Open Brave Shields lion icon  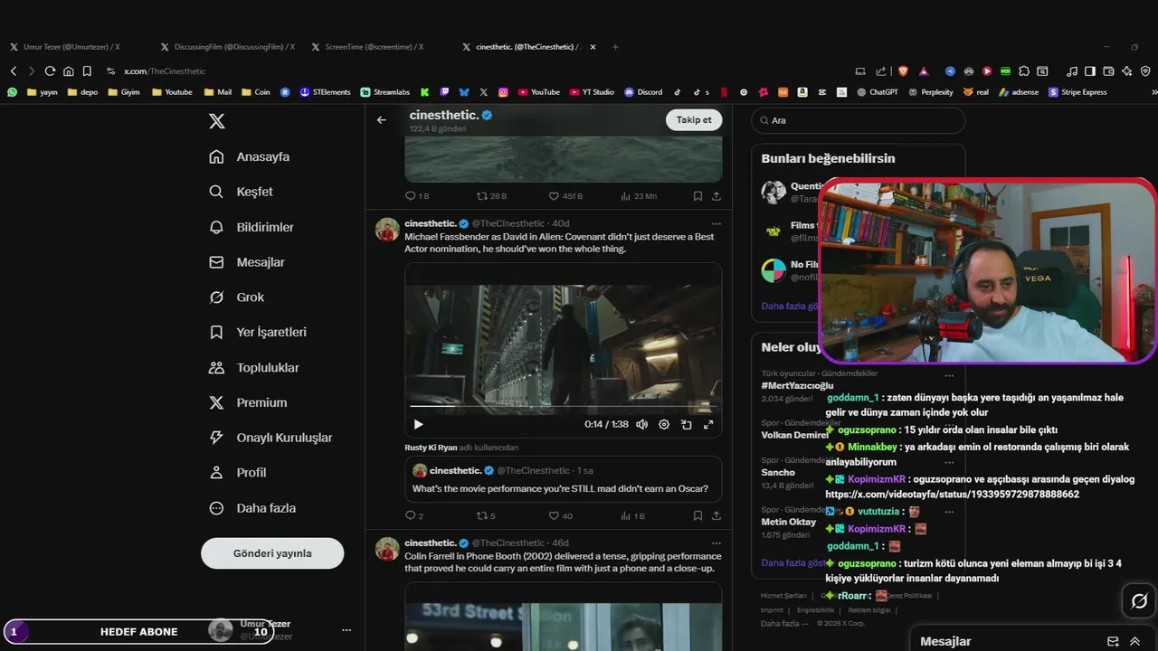[903, 71]
